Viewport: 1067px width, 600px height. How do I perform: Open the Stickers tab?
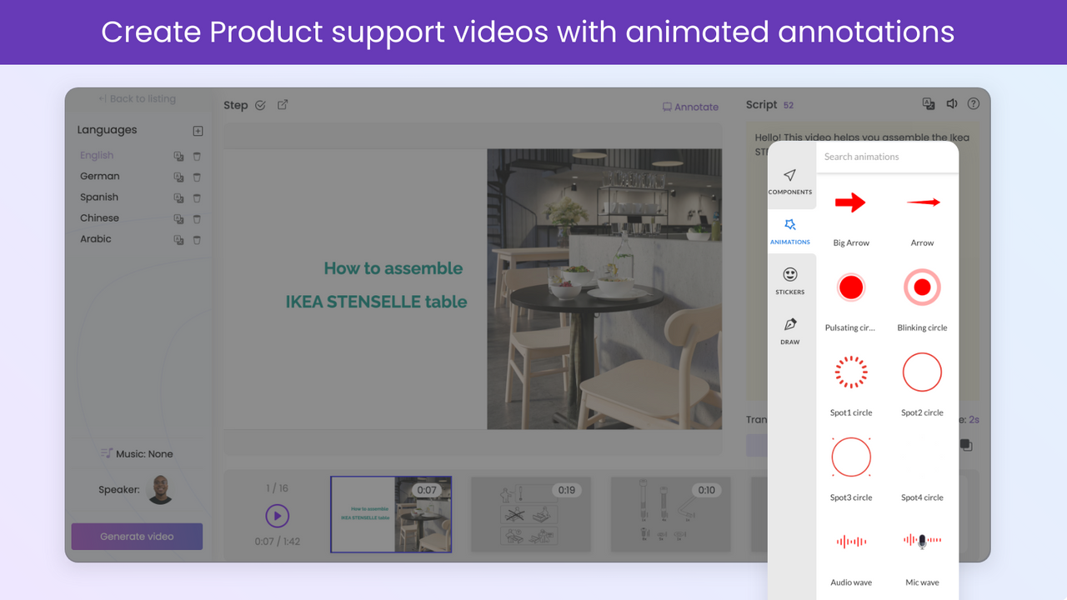point(790,282)
